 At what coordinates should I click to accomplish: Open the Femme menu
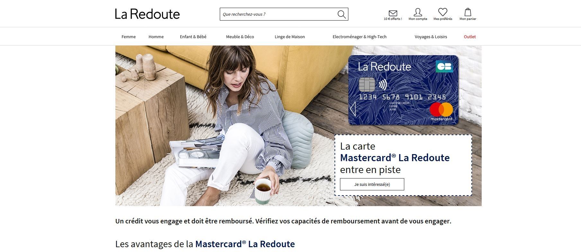click(129, 37)
